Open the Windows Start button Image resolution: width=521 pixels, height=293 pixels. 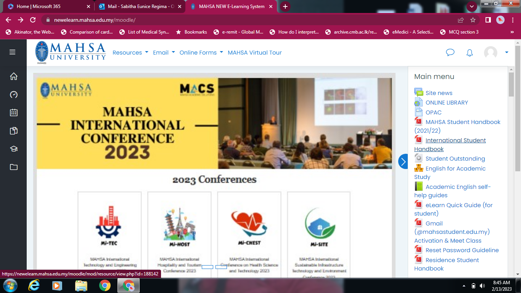point(10,285)
